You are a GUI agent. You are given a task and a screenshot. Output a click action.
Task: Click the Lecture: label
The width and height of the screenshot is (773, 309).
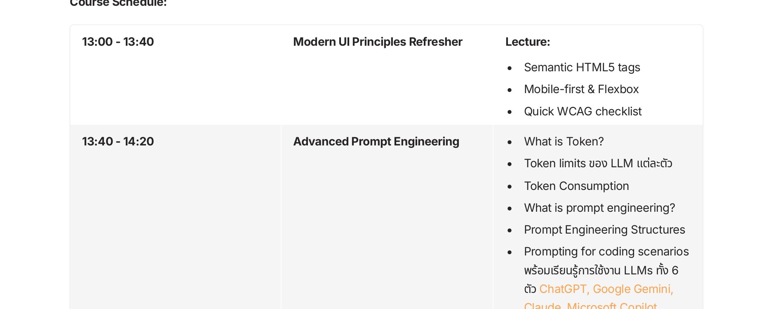[528, 42]
